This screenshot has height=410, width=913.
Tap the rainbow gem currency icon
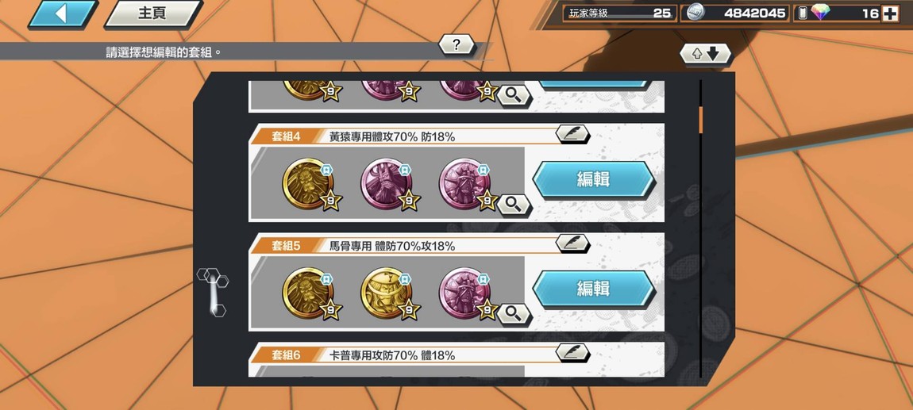[x=820, y=13]
